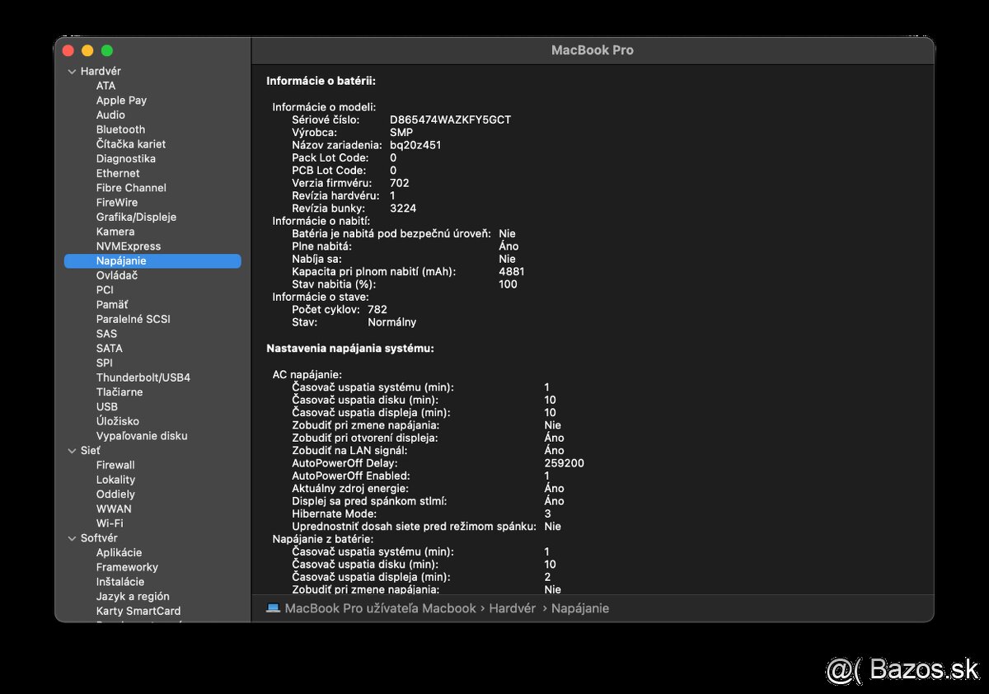
Task: Select USB in the sidebar
Action: (106, 406)
